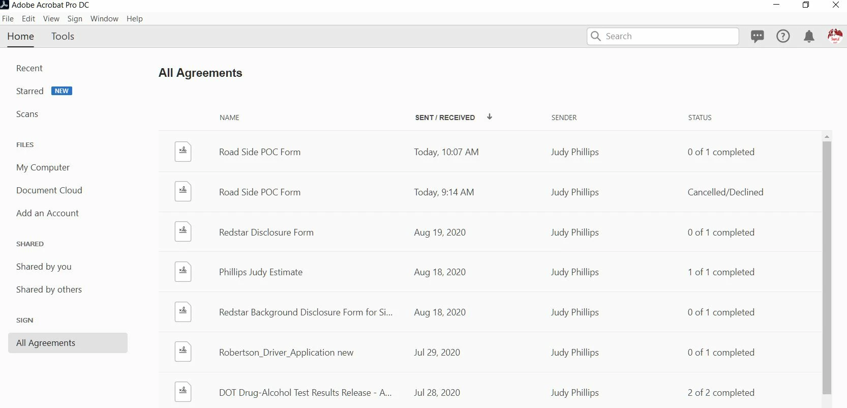Sort by the SENT / RECEIVED column header
Image resolution: width=847 pixels, height=408 pixels.
tap(445, 118)
